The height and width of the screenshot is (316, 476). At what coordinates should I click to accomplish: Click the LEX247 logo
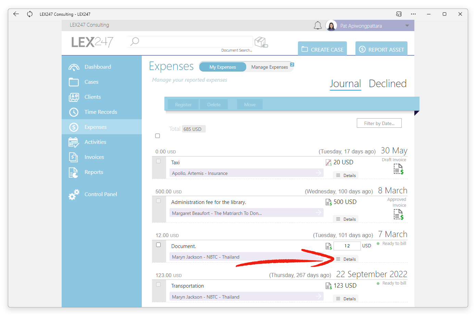coord(92,42)
